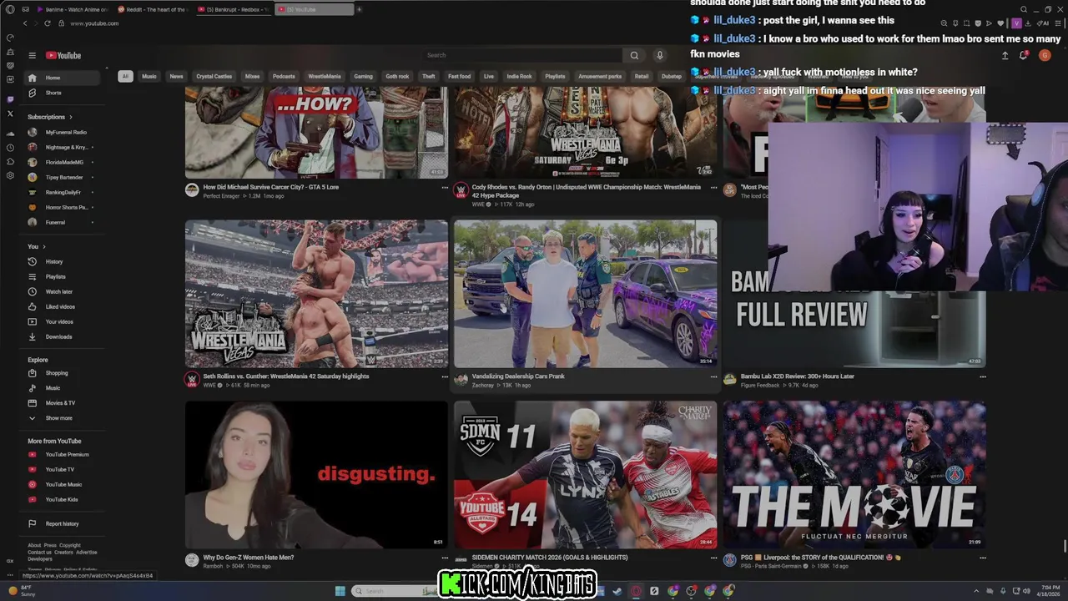Screen dimensions: 1068x601
Task: Open Why Do Gen-Z Women Hate Men thumbnail
Action: tap(316, 475)
